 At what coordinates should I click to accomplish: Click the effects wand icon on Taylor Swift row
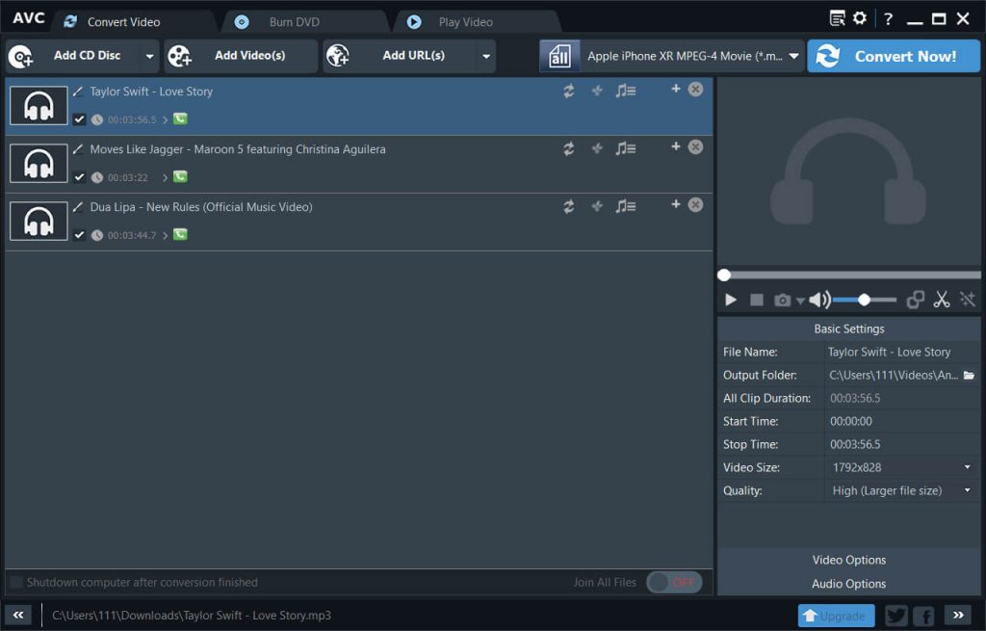click(597, 92)
